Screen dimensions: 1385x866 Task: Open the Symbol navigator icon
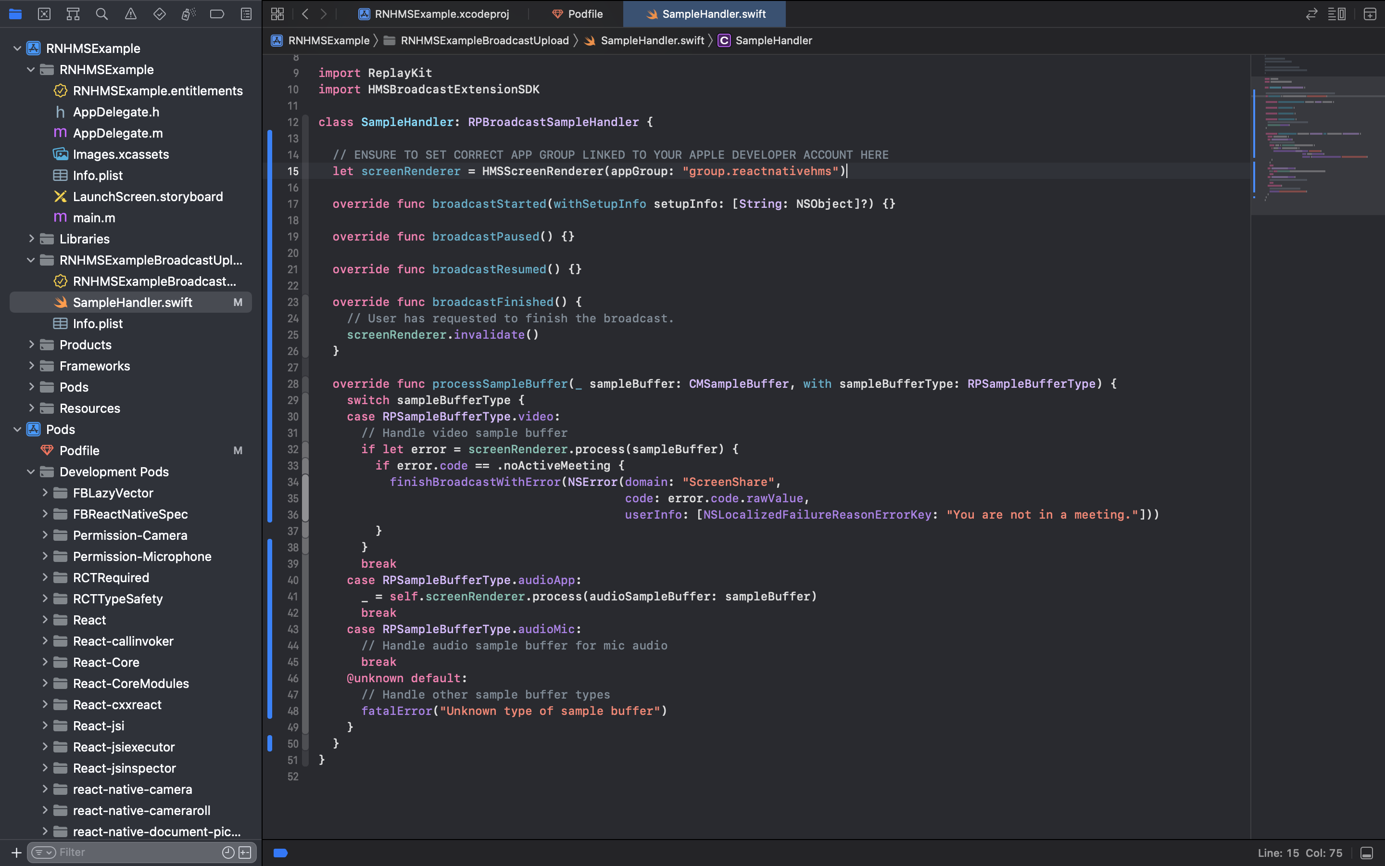[x=73, y=14]
